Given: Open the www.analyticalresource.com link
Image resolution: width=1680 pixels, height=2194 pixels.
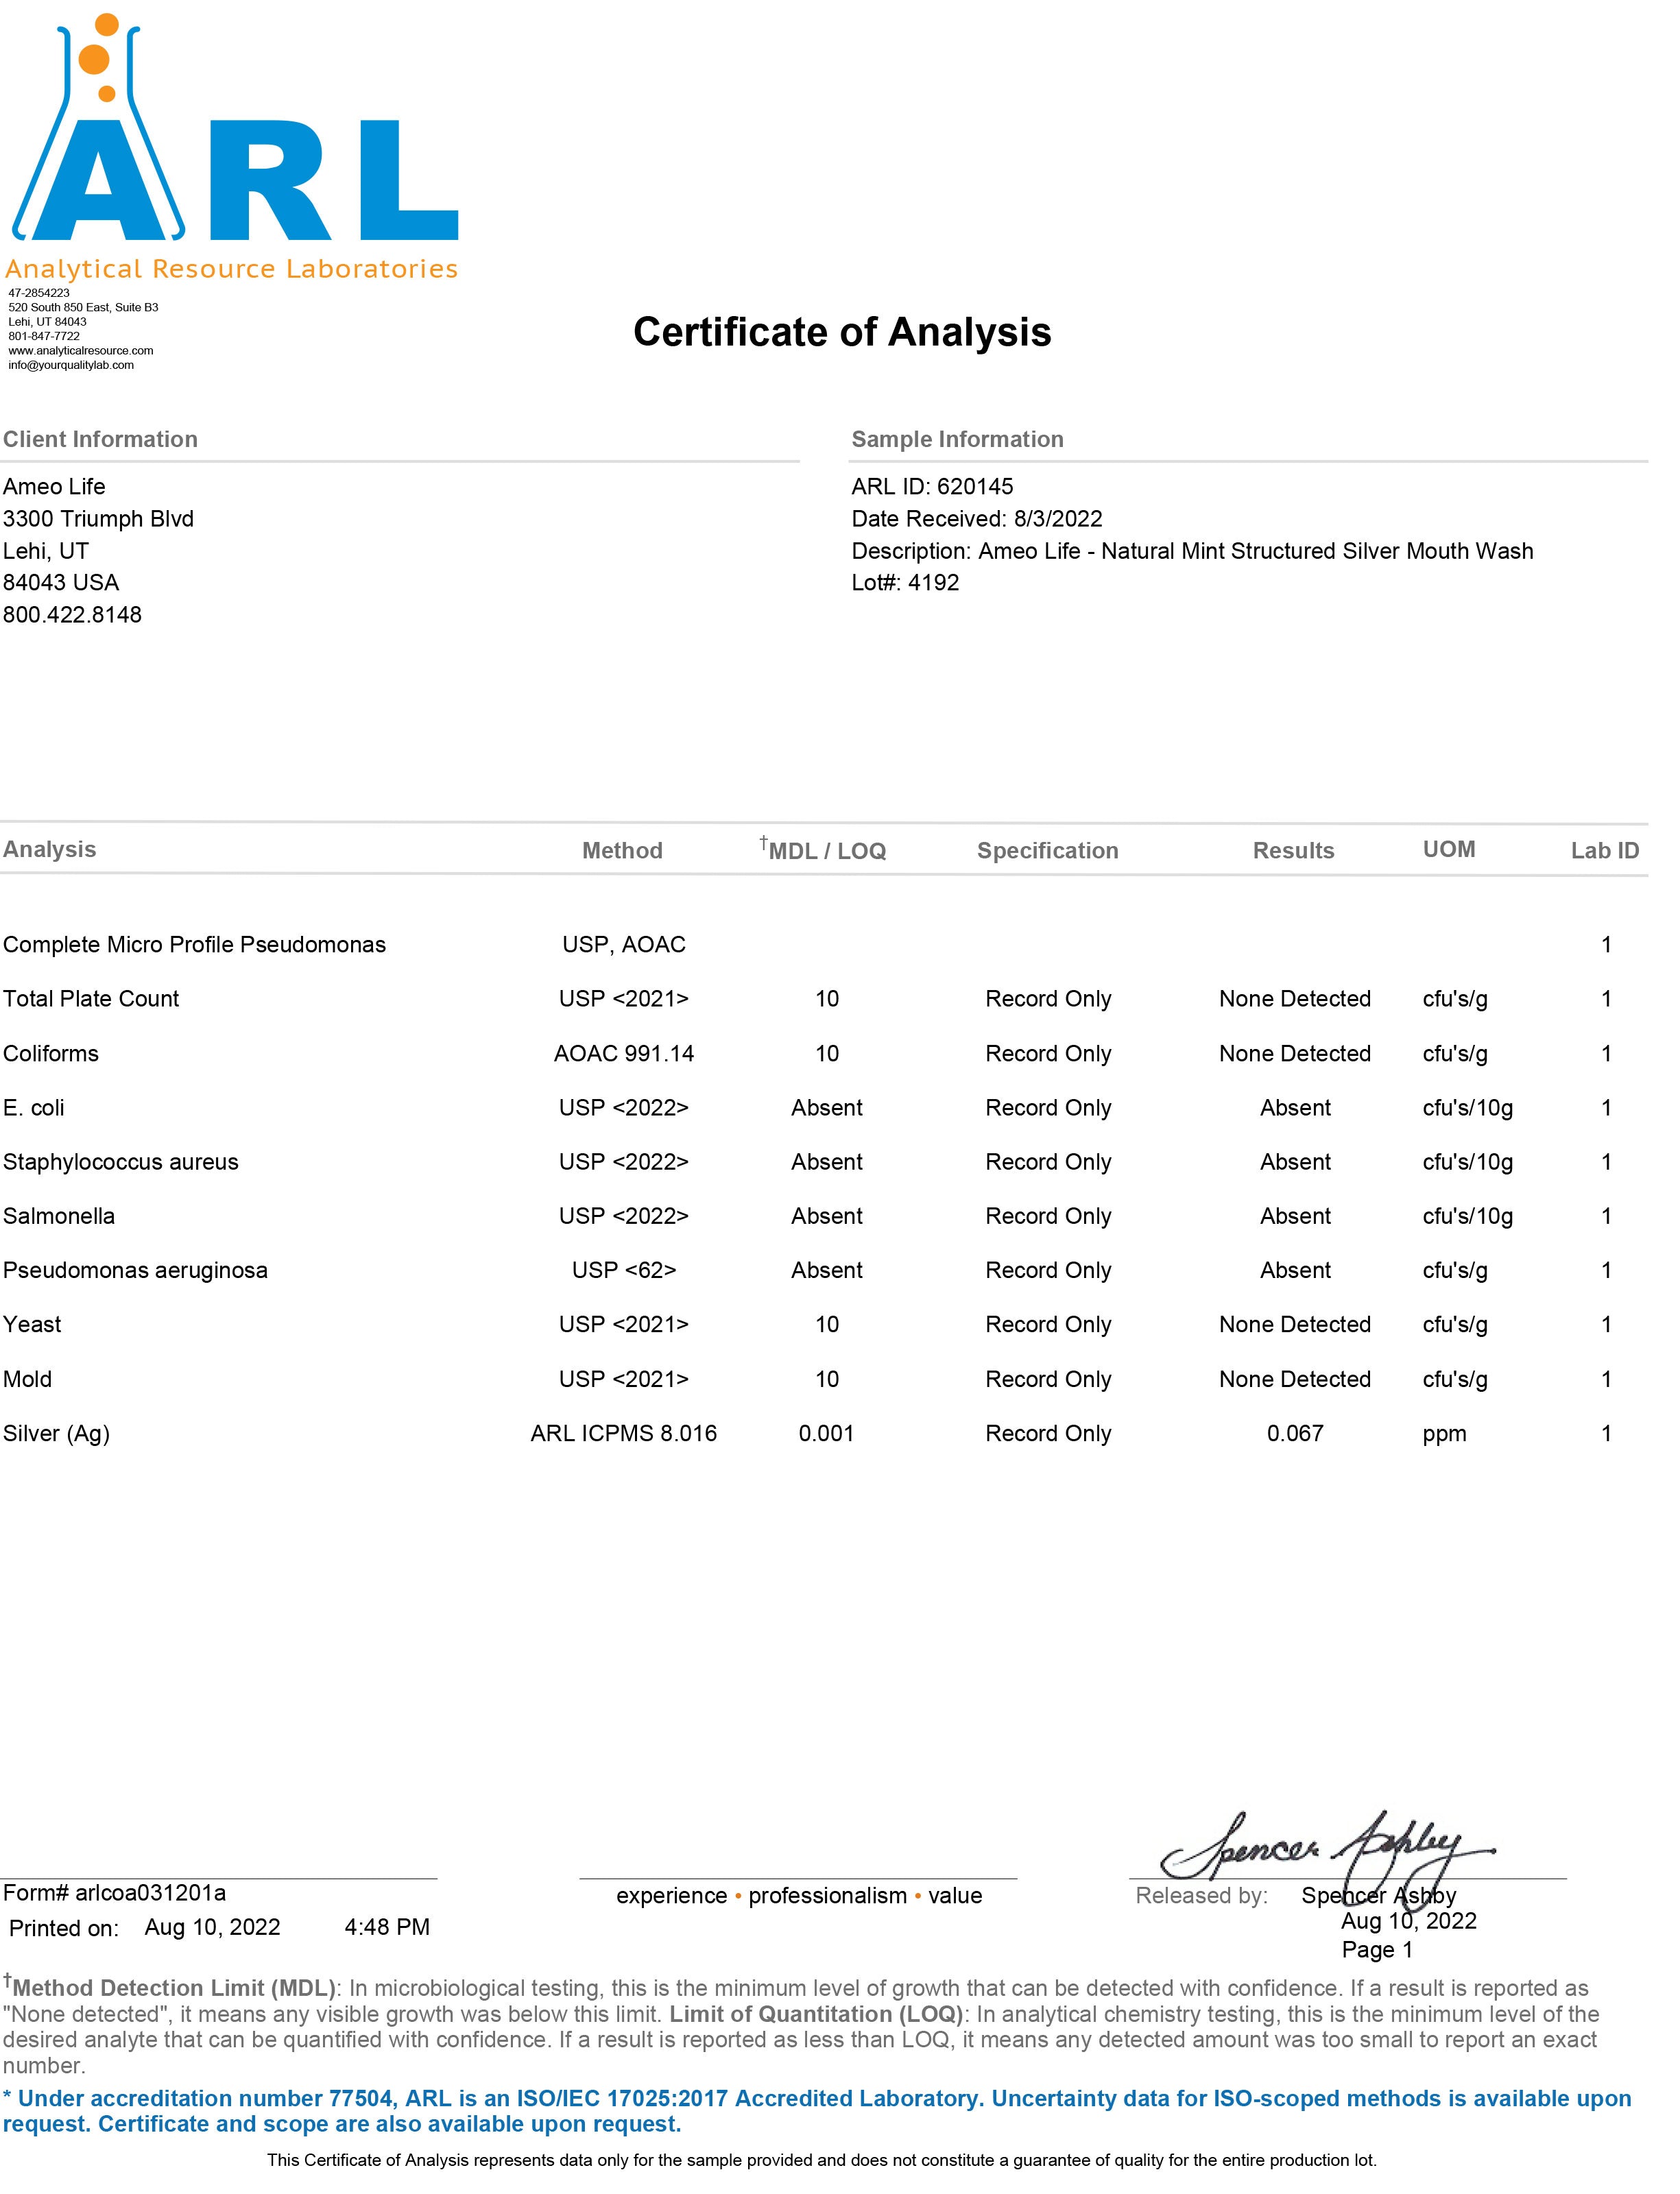Looking at the screenshot, I should (81, 351).
